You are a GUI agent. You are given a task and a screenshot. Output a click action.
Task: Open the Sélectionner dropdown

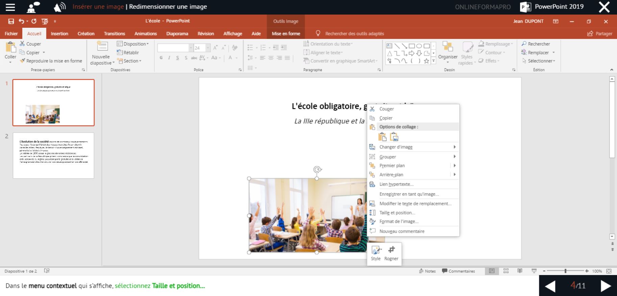(539, 61)
